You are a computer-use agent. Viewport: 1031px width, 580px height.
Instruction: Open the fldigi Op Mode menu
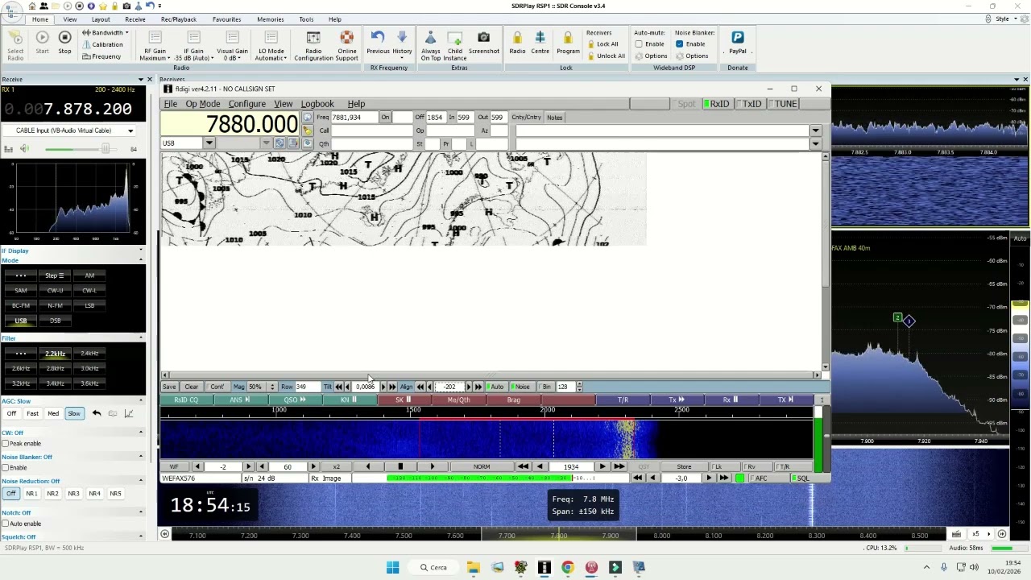point(202,104)
